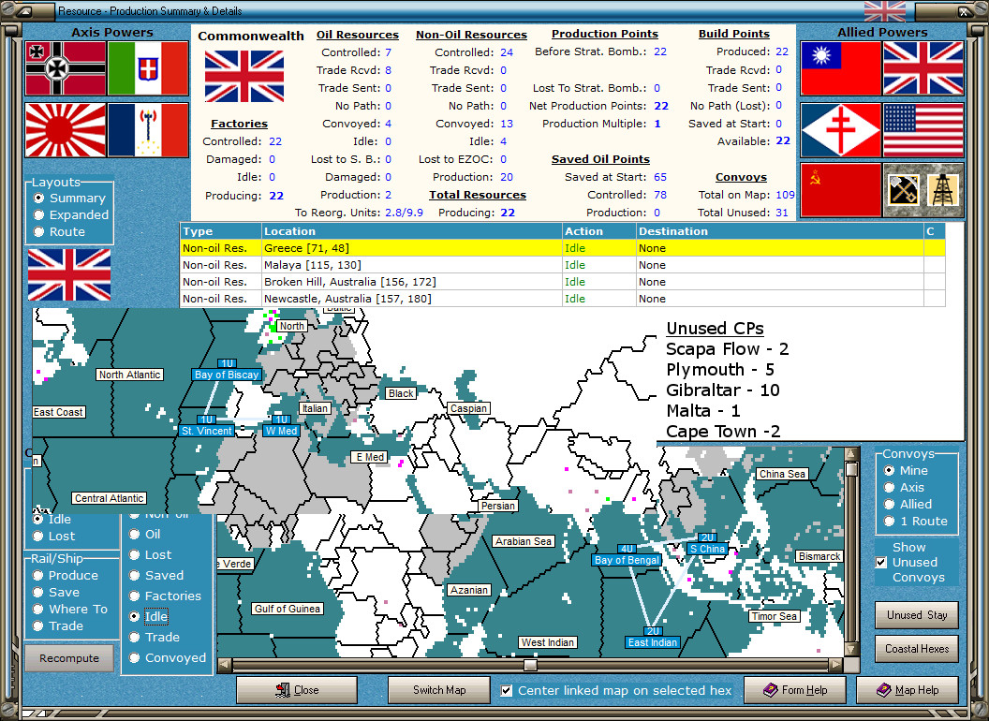
Task: Click the Gulf of Guinea map label
Action: pos(288,609)
